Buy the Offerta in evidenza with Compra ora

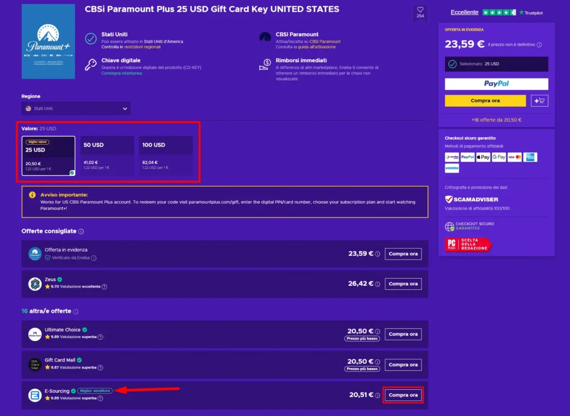(403, 254)
